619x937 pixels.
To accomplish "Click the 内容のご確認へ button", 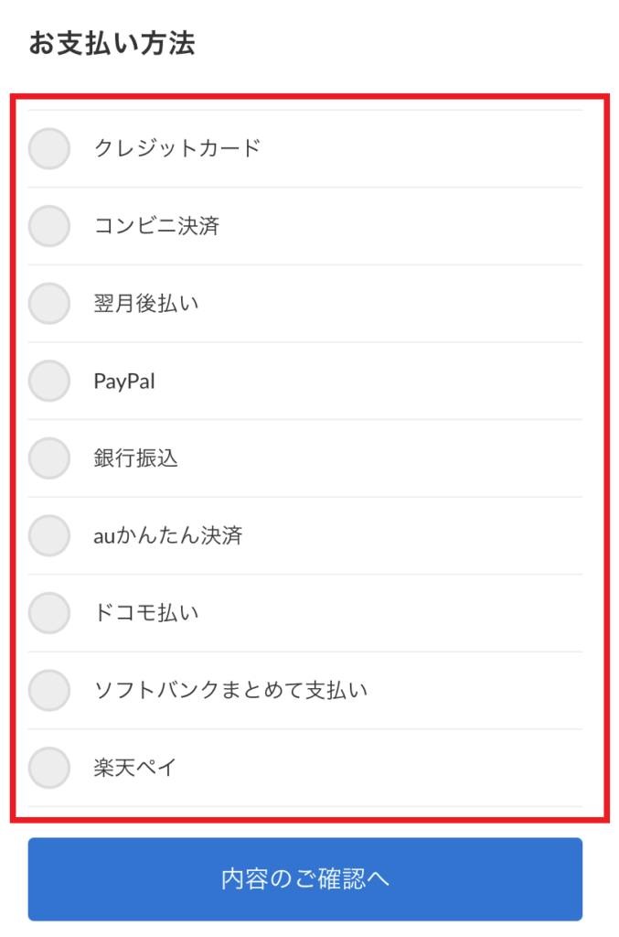I will click(305, 879).
